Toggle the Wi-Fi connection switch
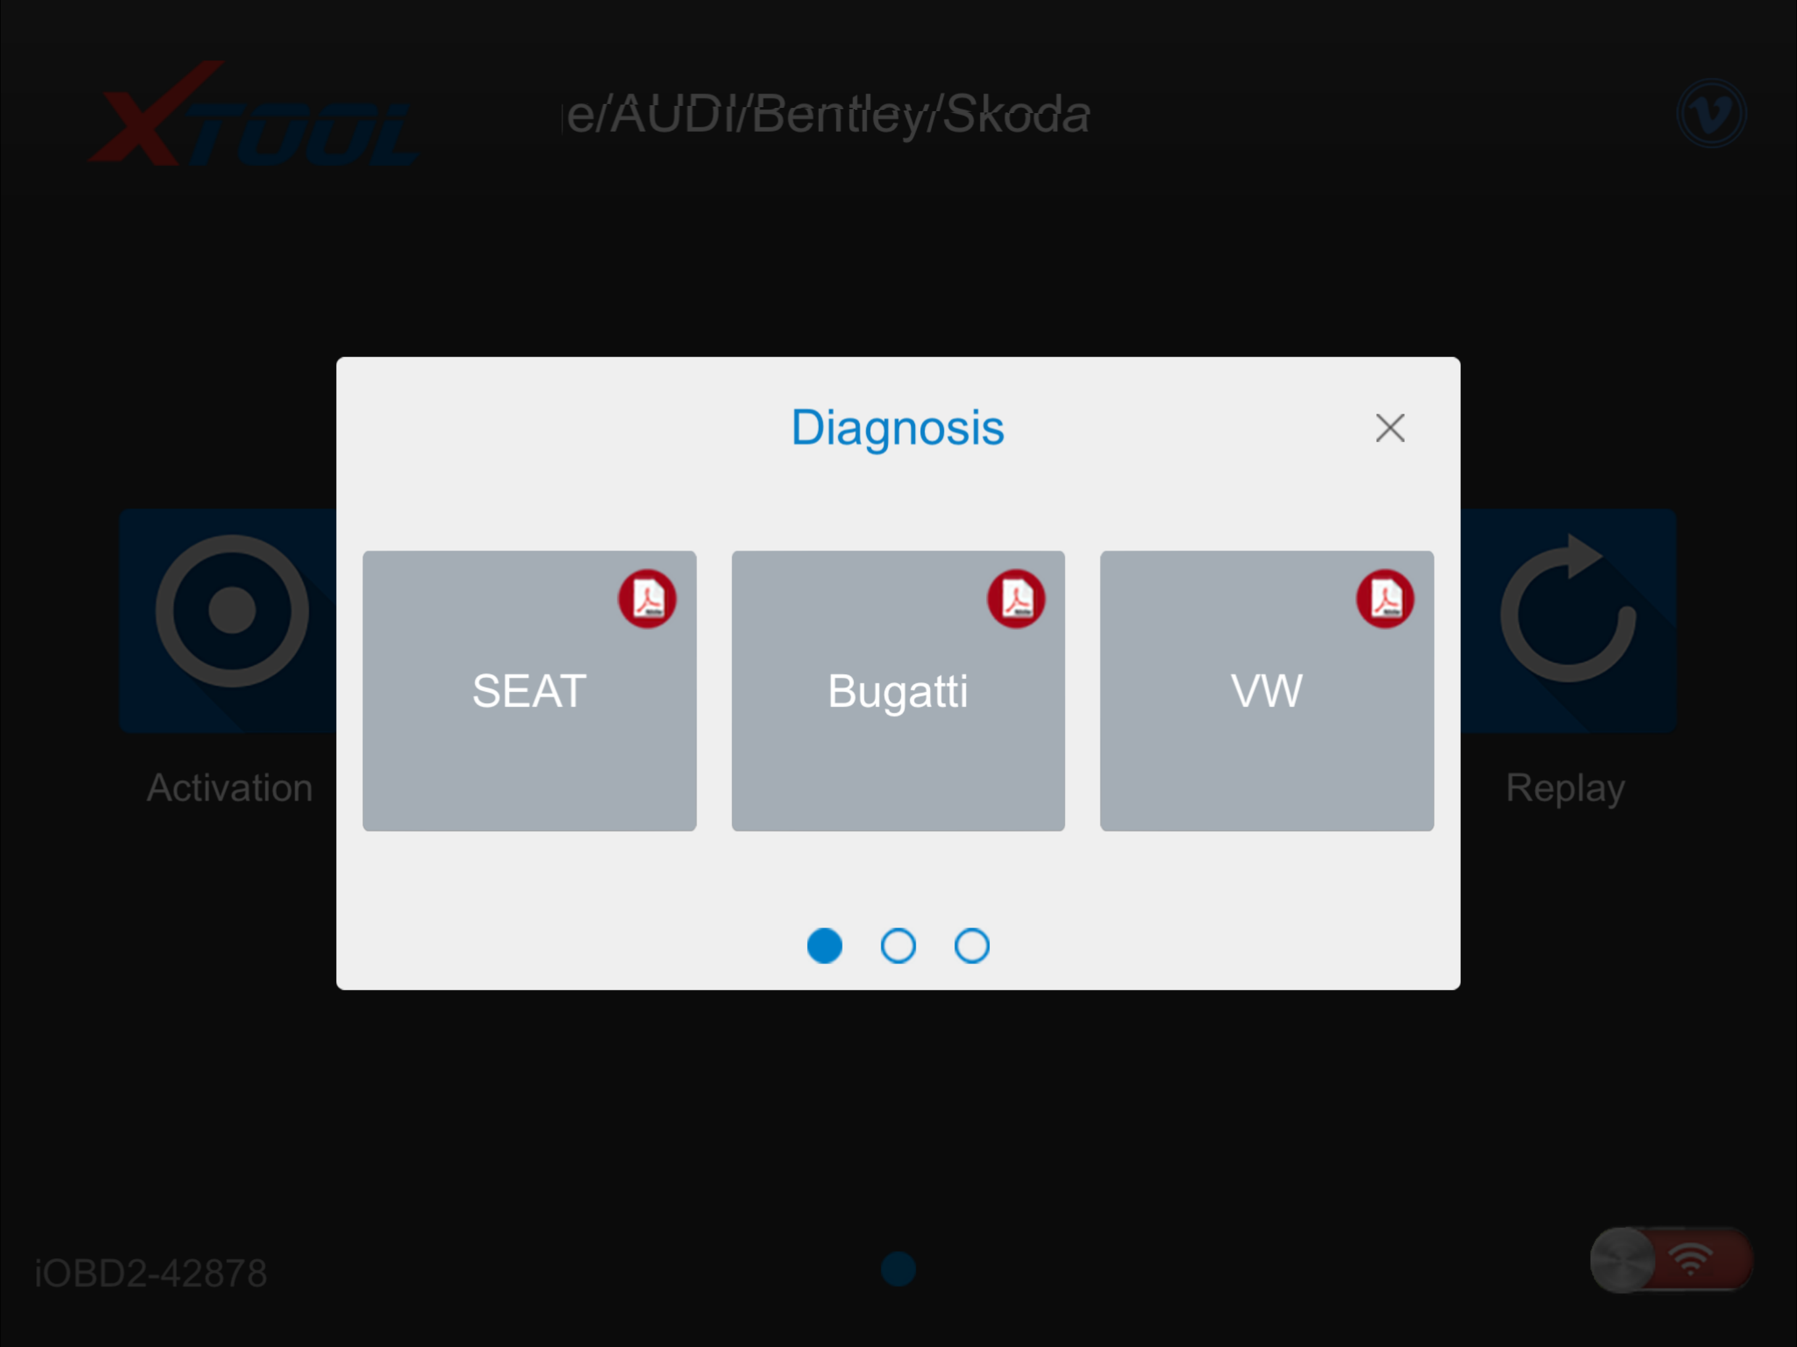This screenshot has height=1347, width=1797. 1670,1260
